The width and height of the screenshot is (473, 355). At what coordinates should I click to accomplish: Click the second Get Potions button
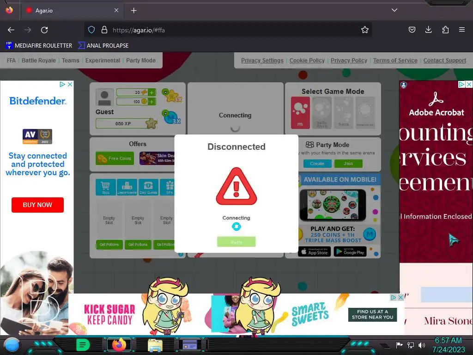coord(138,245)
